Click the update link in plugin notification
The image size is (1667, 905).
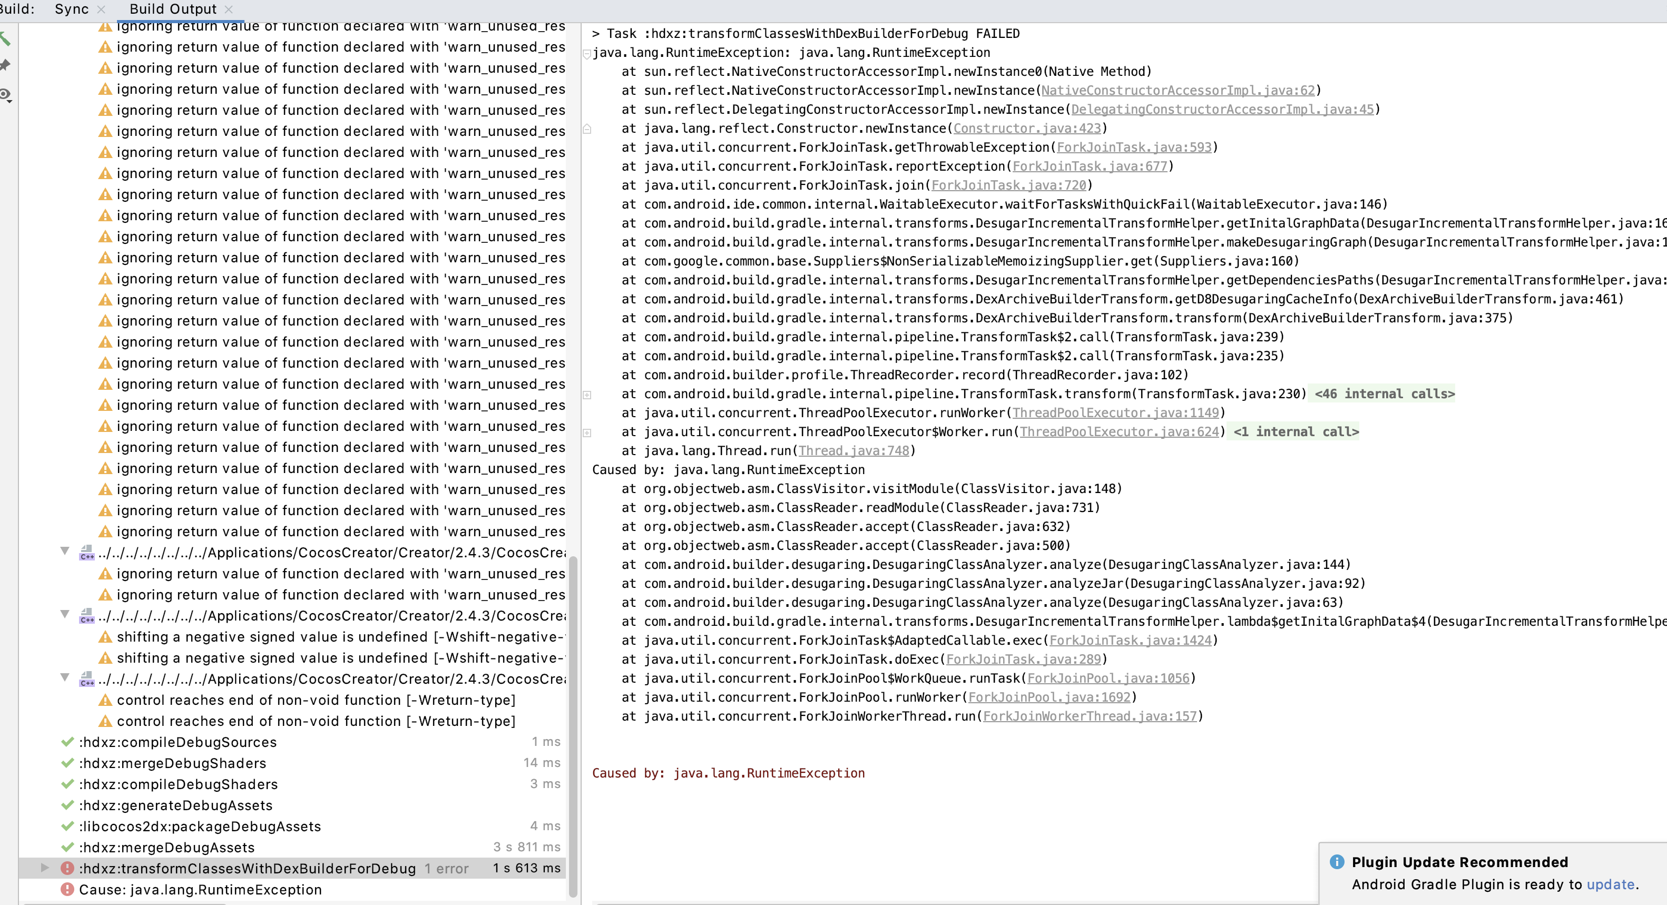(x=1610, y=884)
